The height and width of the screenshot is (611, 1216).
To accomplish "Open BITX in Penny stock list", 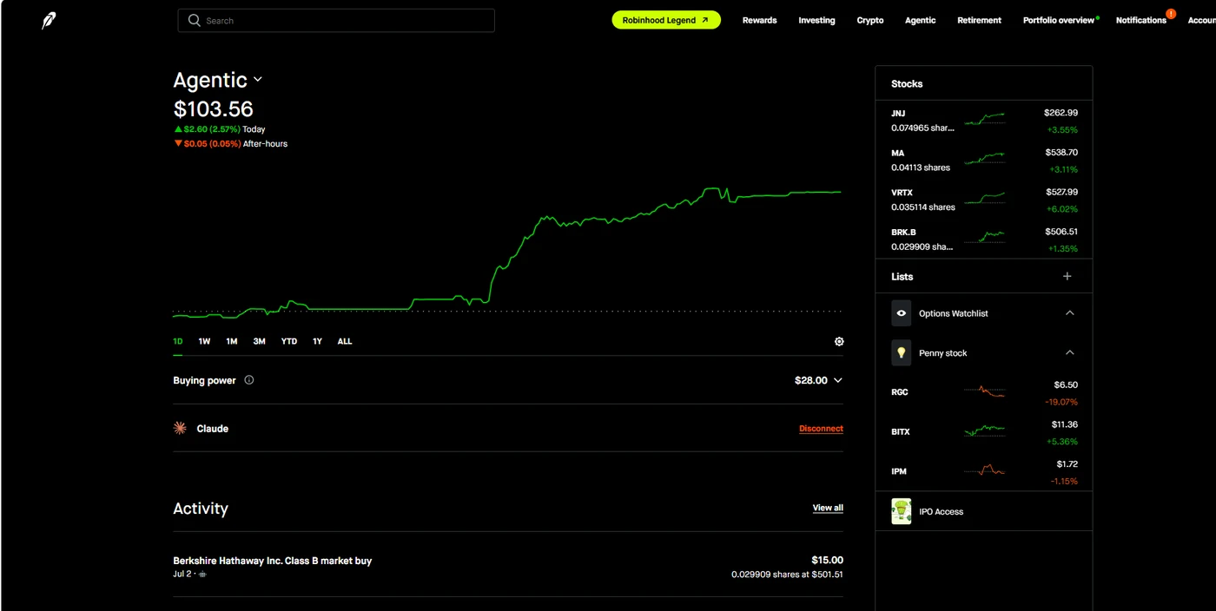I will tap(984, 432).
